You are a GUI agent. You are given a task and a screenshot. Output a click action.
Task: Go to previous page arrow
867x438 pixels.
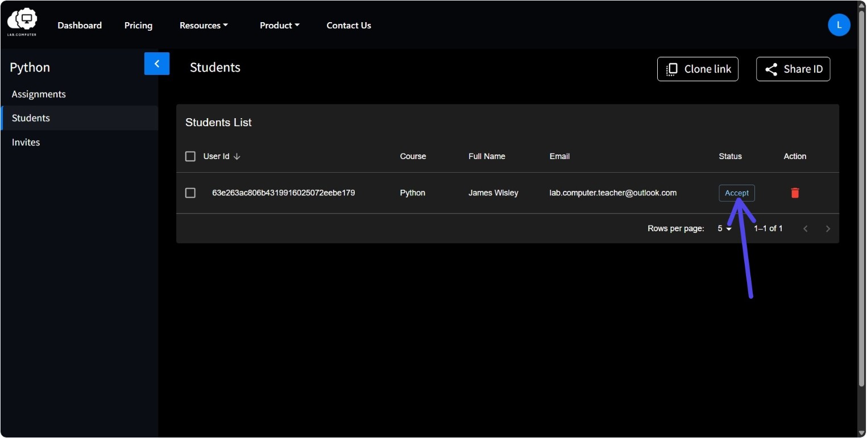point(805,229)
